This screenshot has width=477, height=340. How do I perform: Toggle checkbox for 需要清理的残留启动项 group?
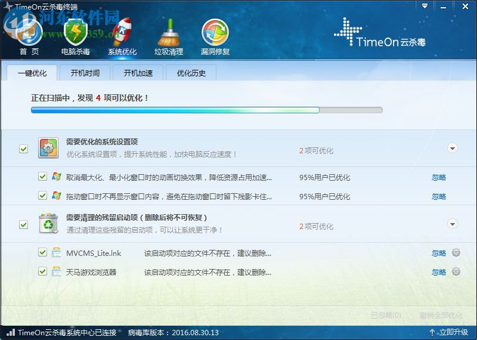pos(23,224)
